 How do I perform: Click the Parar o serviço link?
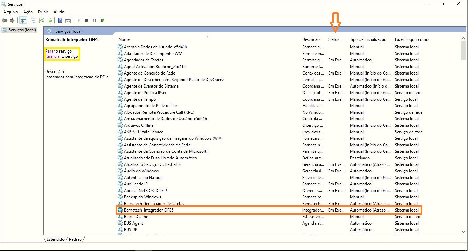pyautogui.click(x=50, y=51)
